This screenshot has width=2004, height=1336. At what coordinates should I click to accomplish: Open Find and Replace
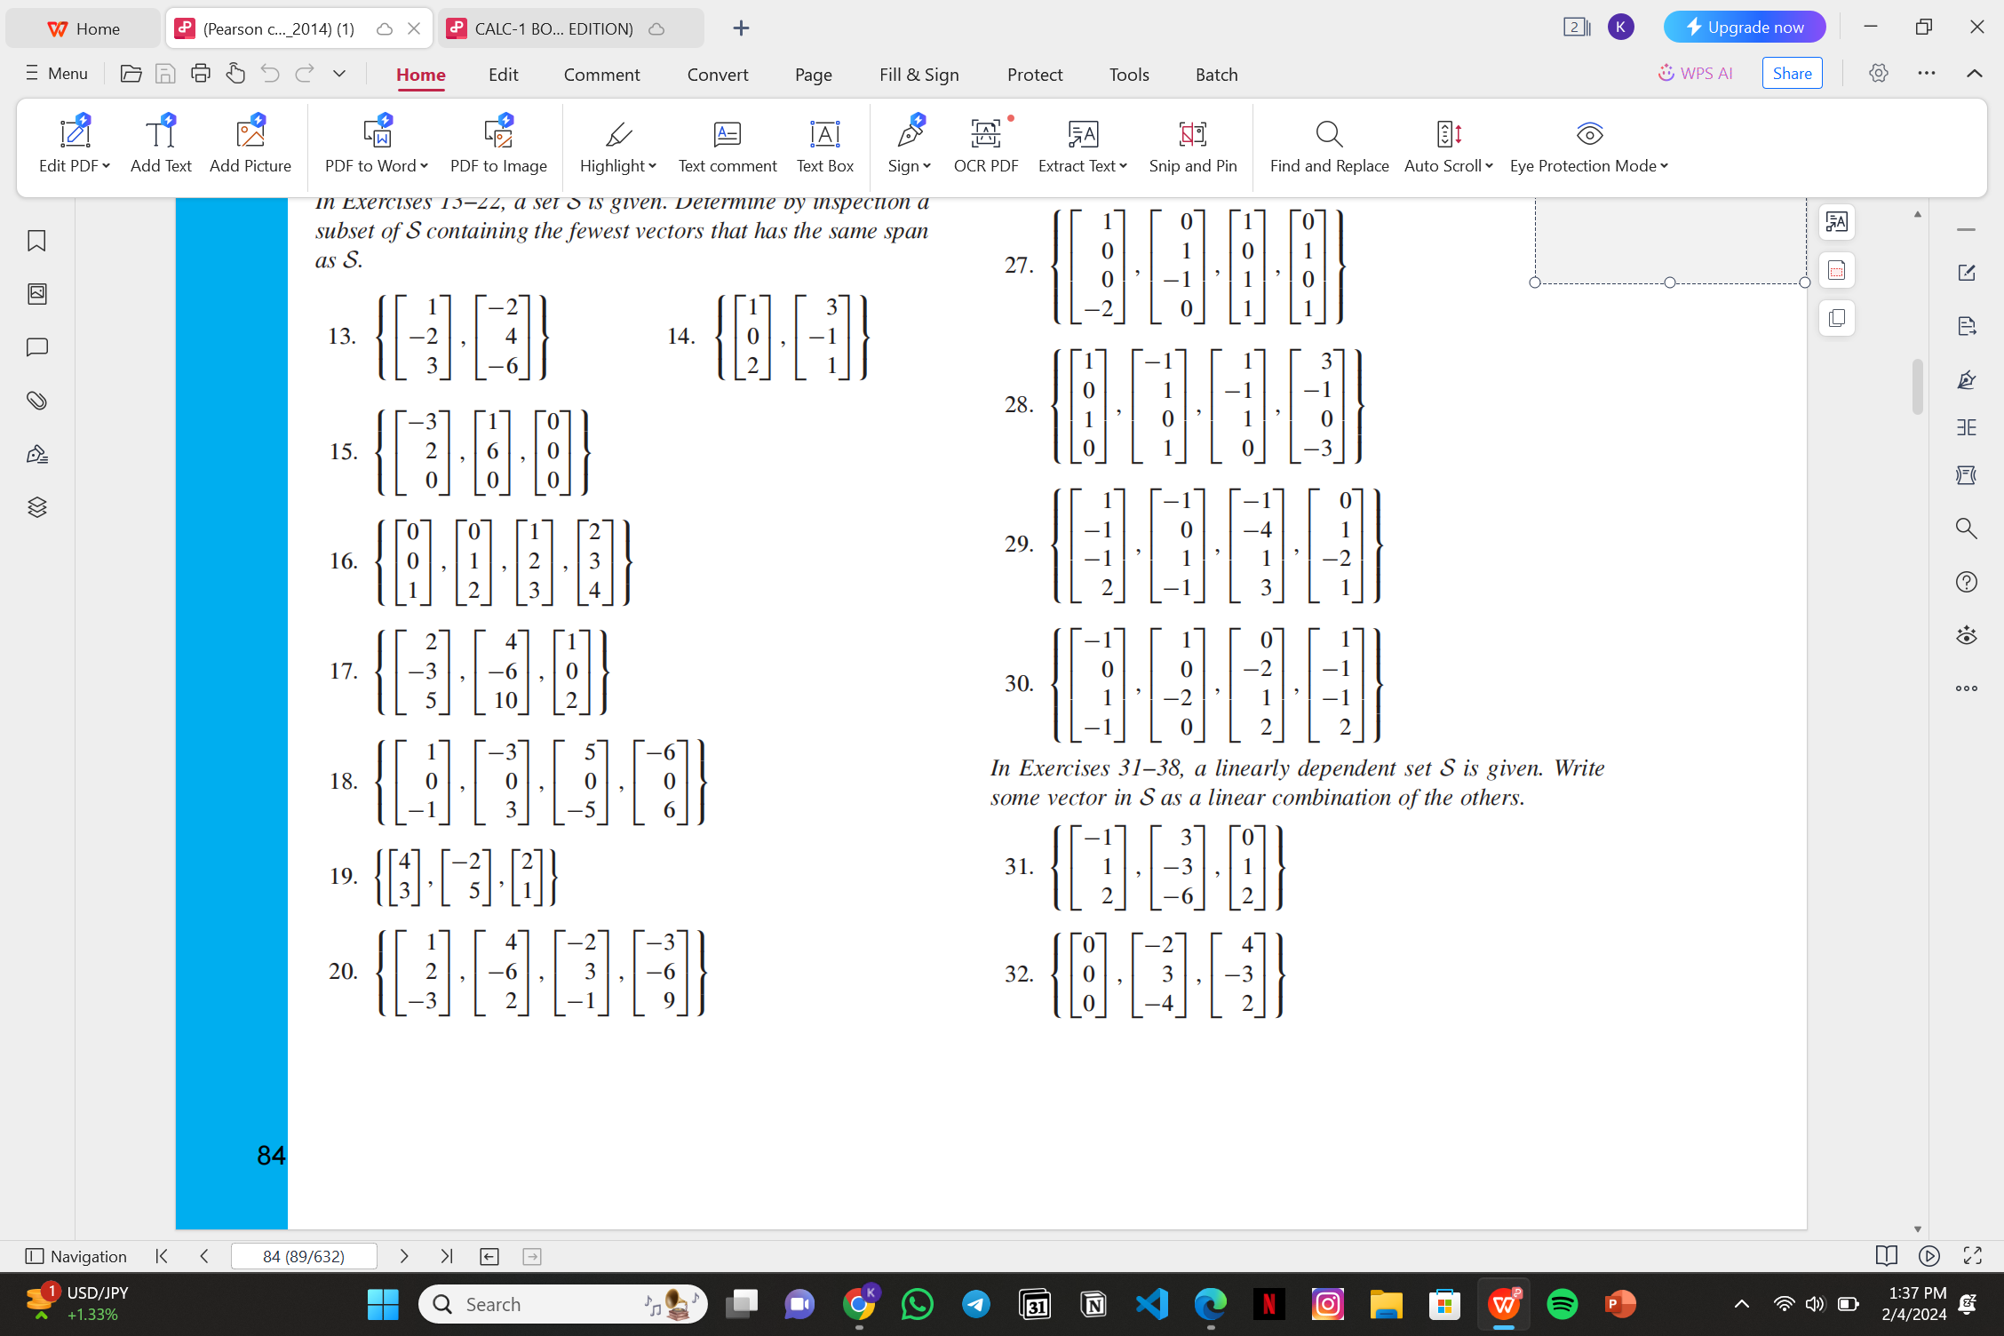pyautogui.click(x=1328, y=147)
